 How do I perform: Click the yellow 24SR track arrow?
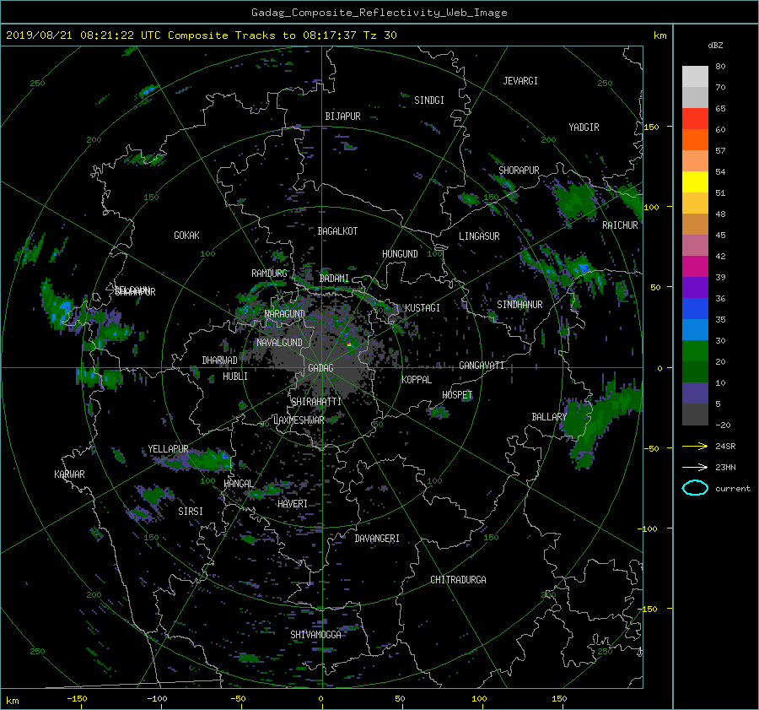click(x=695, y=447)
